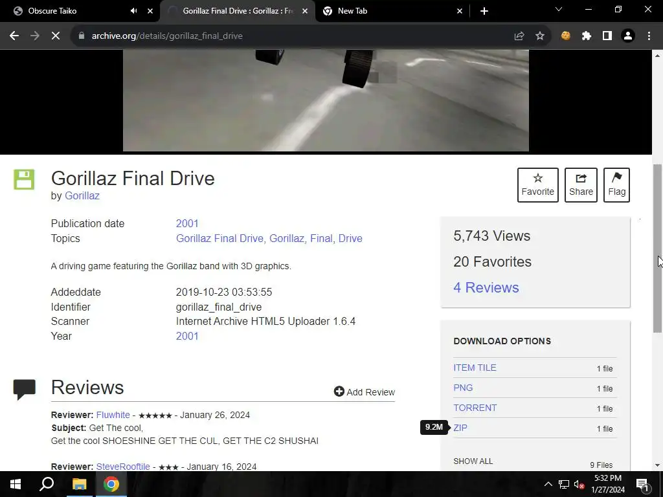Bookmark this page with the star icon
Screen dimensions: 663x497
click(540, 36)
